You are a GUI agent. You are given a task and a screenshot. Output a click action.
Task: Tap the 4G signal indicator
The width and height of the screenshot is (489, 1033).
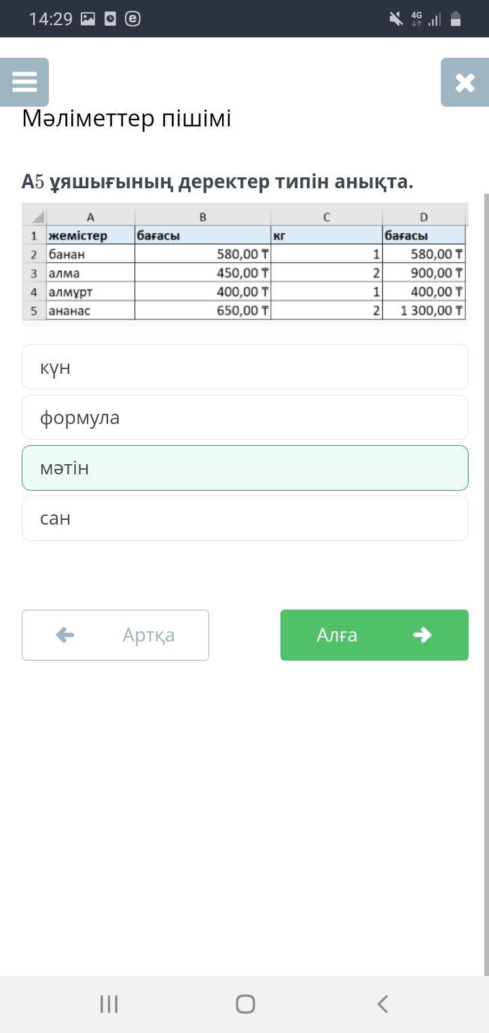click(416, 19)
